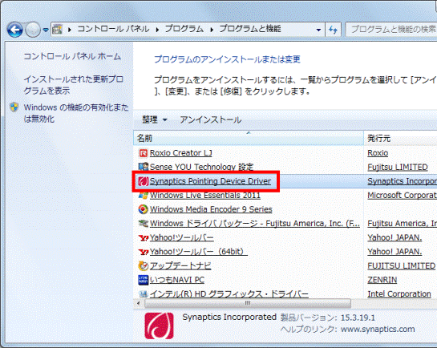Click the horizontal scrollbar left arrow

click(139, 303)
